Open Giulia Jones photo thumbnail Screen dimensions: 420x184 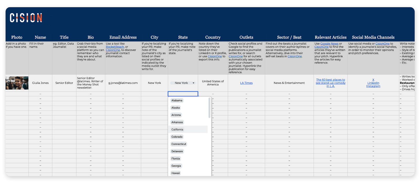coord(17,83)
